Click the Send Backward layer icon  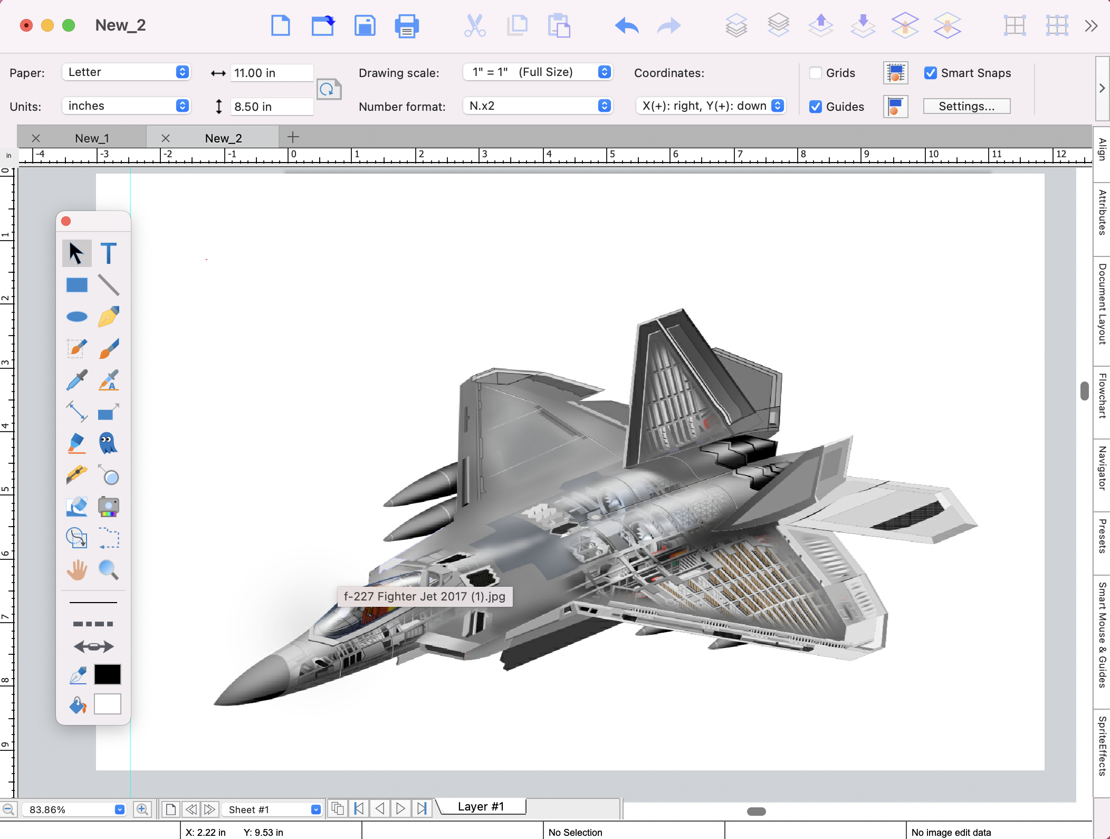point(863,25)
